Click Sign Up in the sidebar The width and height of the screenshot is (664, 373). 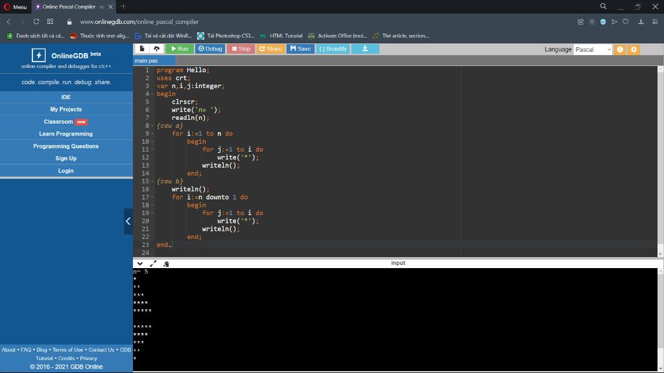pyautogui.click(x=66, y=158)
